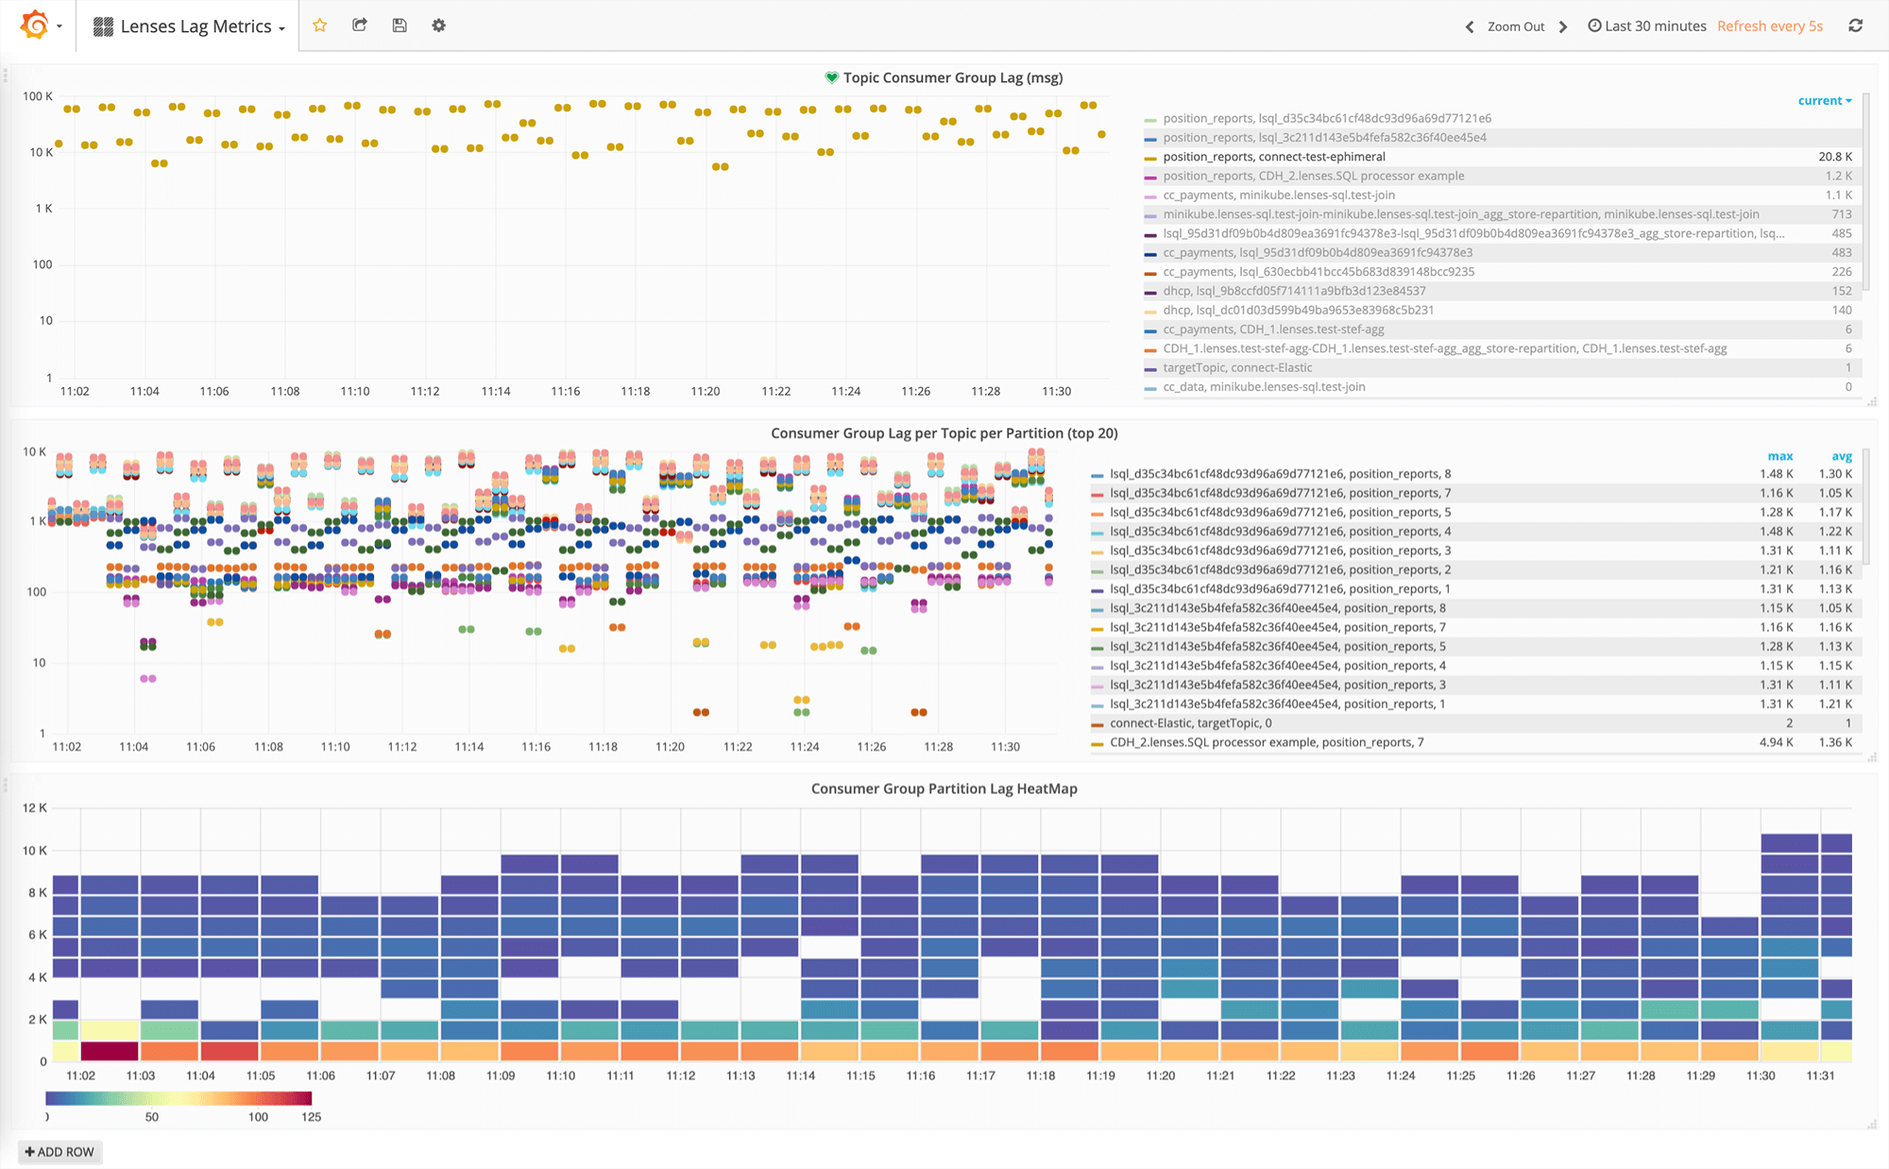This screenshot has height=1169, width=1889.
Task: Toggle series cc_data, minikube.lenses-sql.test-join
Action: [1264, 386]
